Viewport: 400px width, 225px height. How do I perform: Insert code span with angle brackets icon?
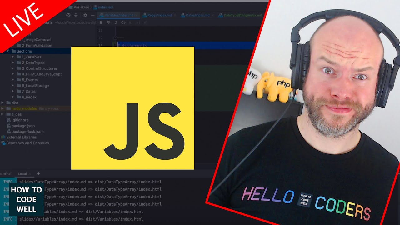[x=123, y=23]
